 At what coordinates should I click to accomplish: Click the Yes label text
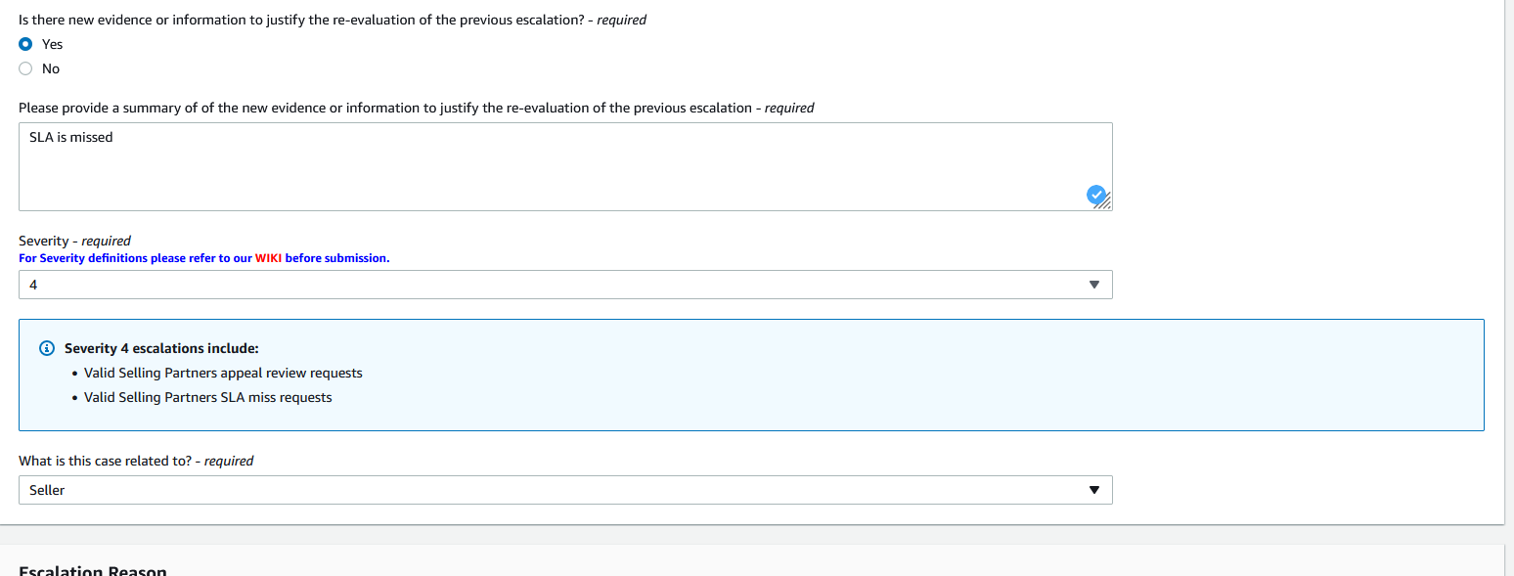(x=53, y=44)
